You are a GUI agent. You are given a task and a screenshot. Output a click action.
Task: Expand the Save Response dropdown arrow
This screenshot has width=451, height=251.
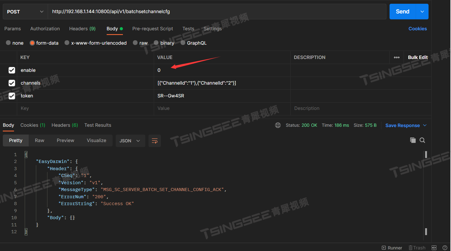click(424, 125)
